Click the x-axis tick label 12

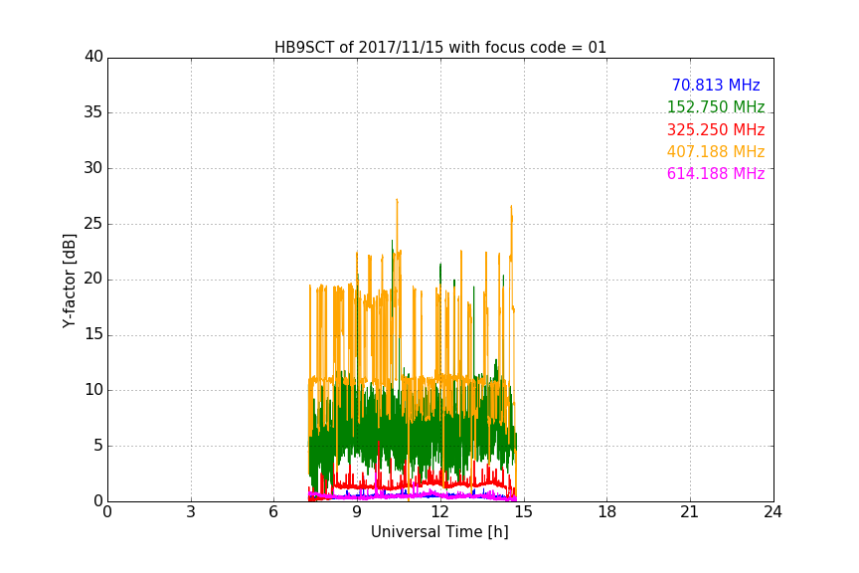(x=439, y=512)
